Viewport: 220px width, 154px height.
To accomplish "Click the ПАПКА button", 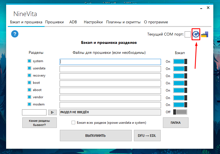I will [176, 123].
